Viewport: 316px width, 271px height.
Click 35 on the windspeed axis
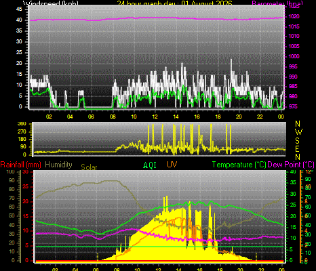[x=19, y=30]
